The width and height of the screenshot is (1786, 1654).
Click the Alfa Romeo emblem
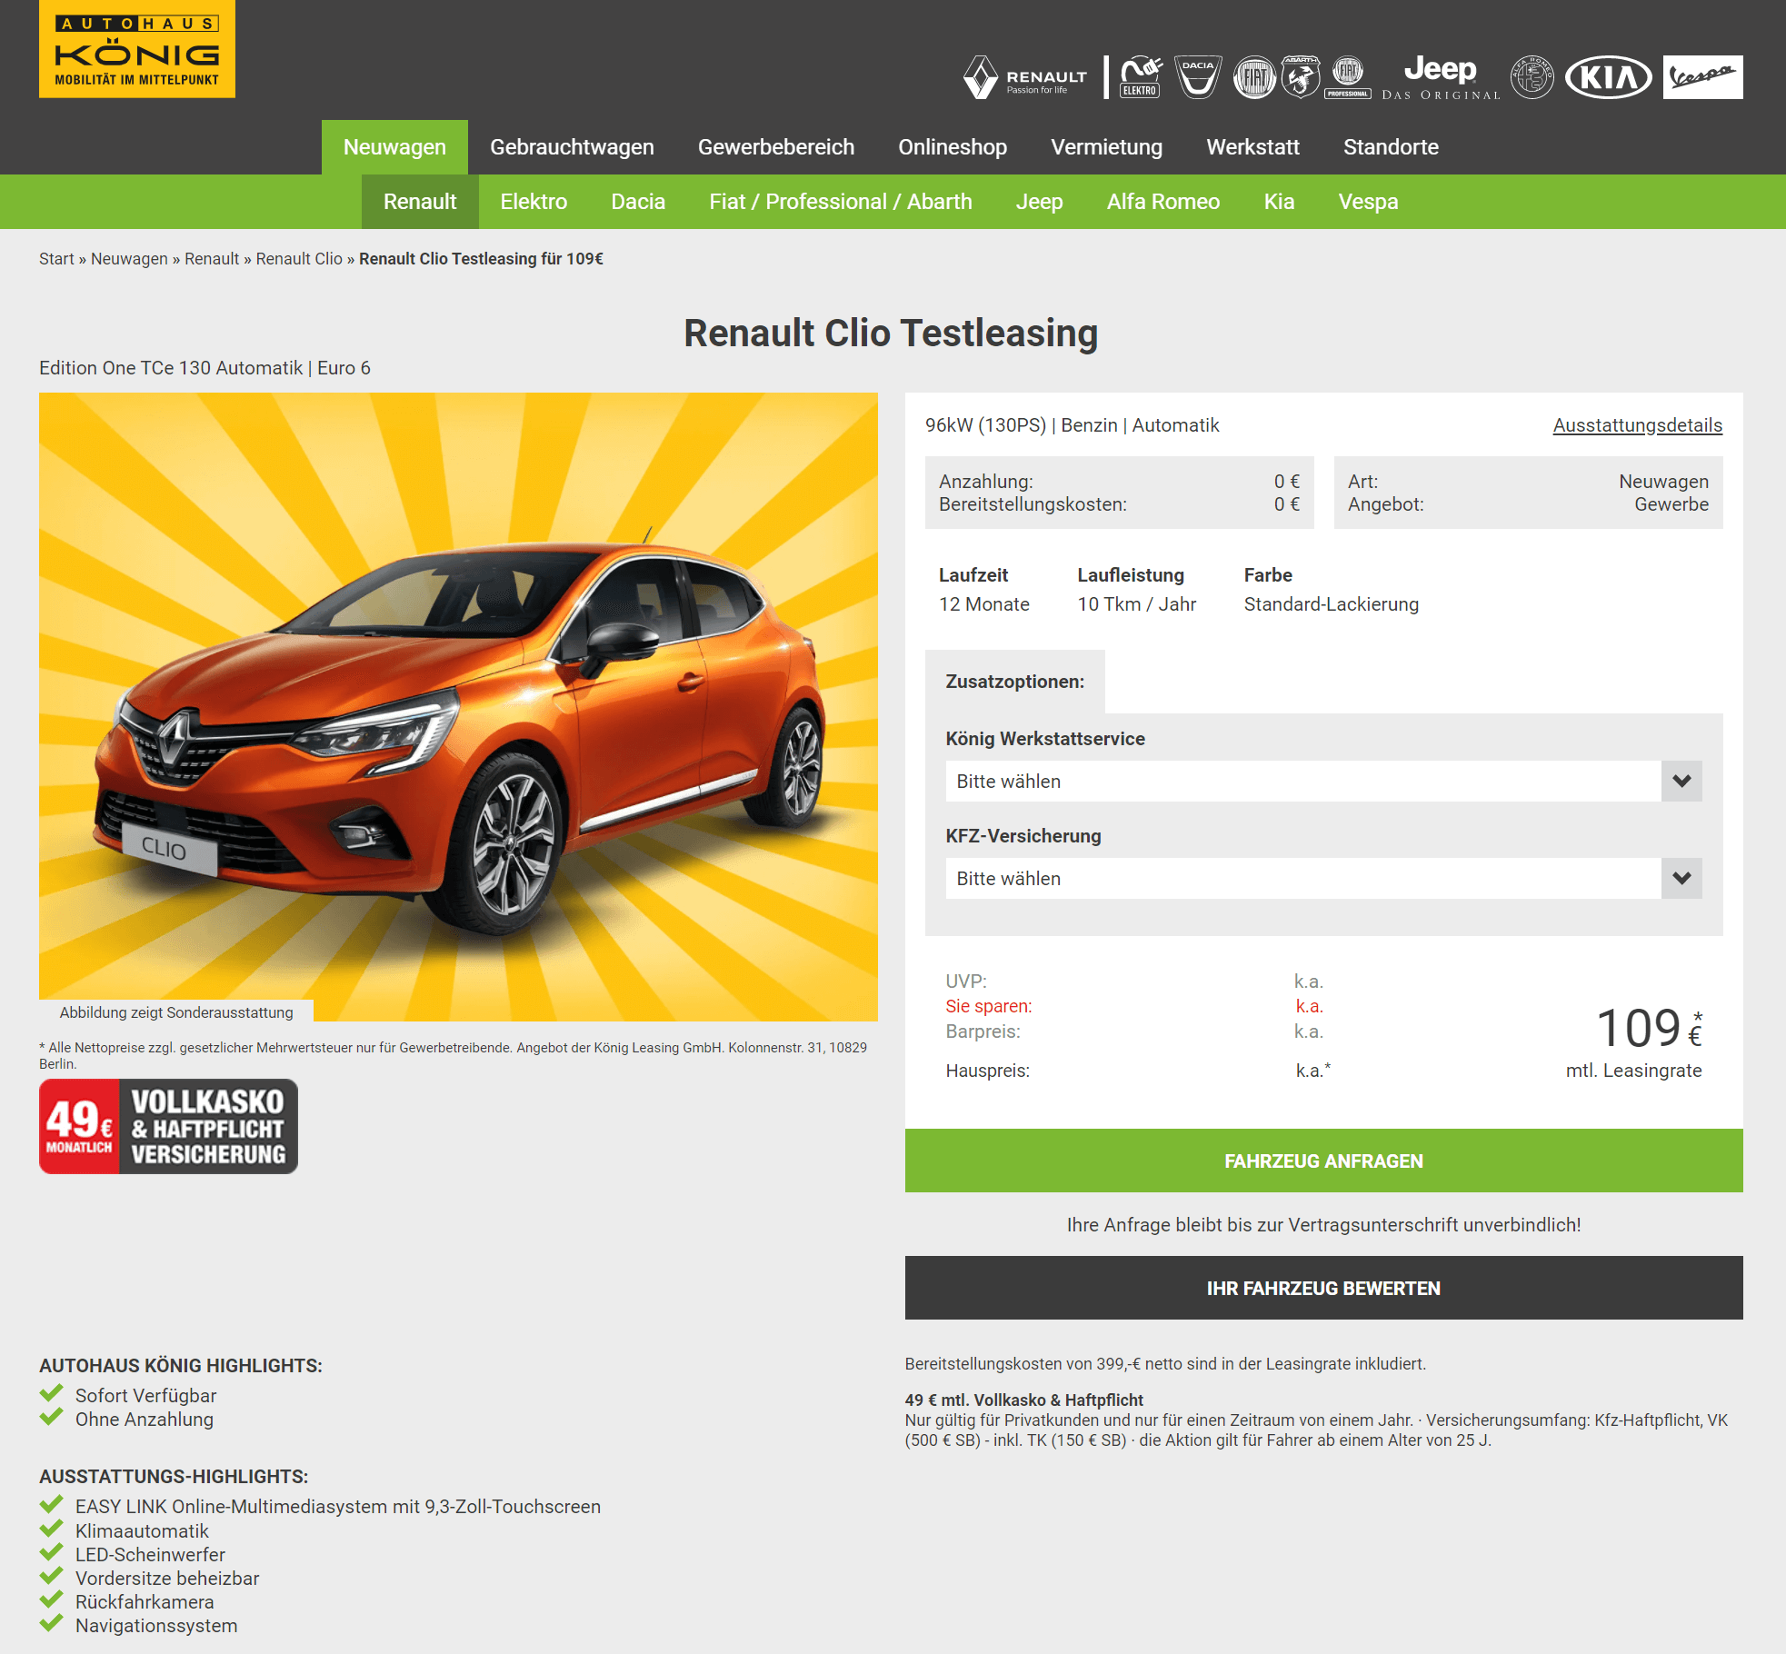pyautogui.click(x=1532, y=78)
